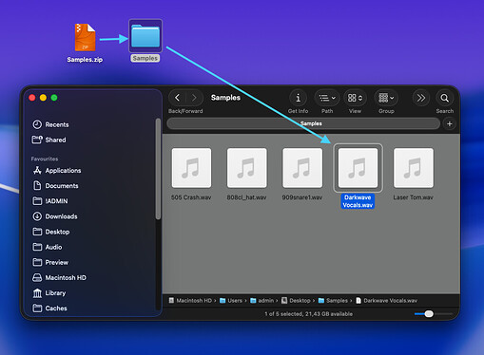The width and height of the screenshot is (484, 355).
Task: Minimize the Finder window with yellow button
Action: [x=43, y=98]
